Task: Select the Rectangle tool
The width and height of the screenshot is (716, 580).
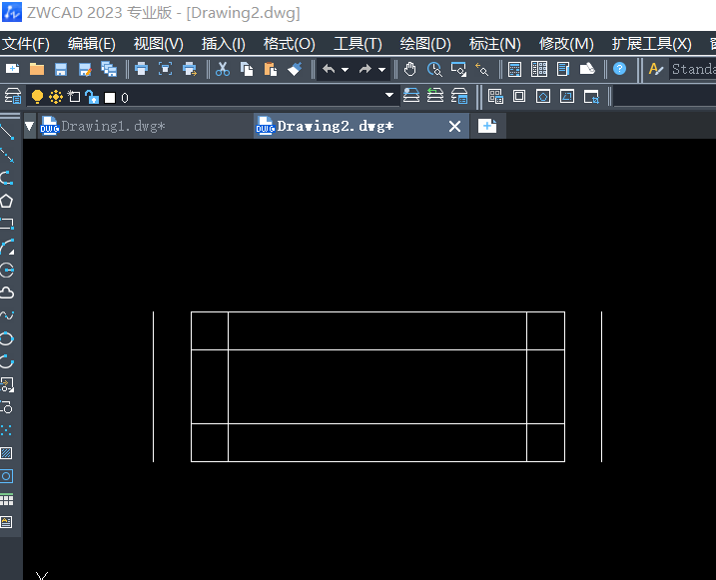Action: pyautogui.click(x=7, y=224)
